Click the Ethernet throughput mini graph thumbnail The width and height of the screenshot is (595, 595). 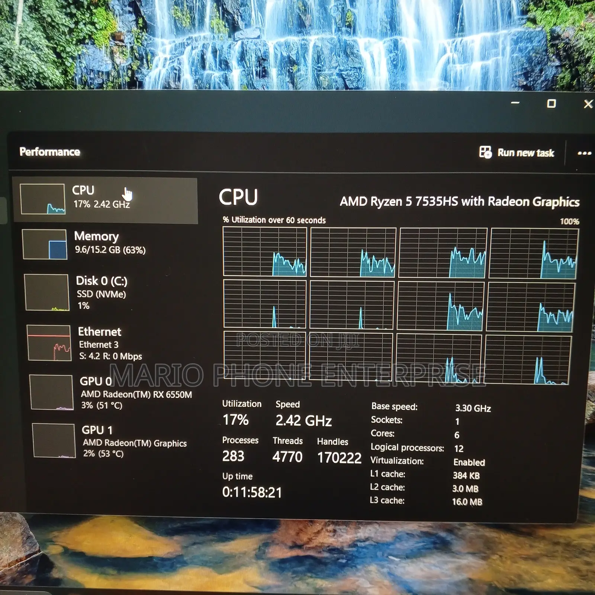coord(49,343)
